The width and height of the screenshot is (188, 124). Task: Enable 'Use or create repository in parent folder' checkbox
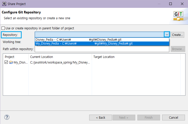[x=3, y=28]
